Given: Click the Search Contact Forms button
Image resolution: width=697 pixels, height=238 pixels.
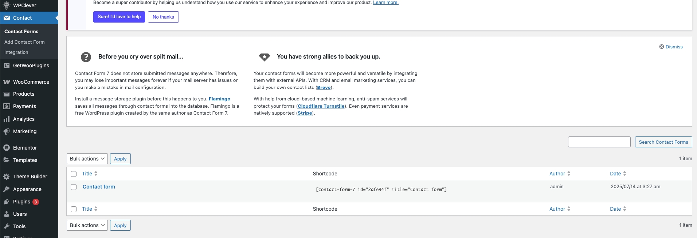Looking at the screenshot, I should pyautogui.click(x=663, y=142).
